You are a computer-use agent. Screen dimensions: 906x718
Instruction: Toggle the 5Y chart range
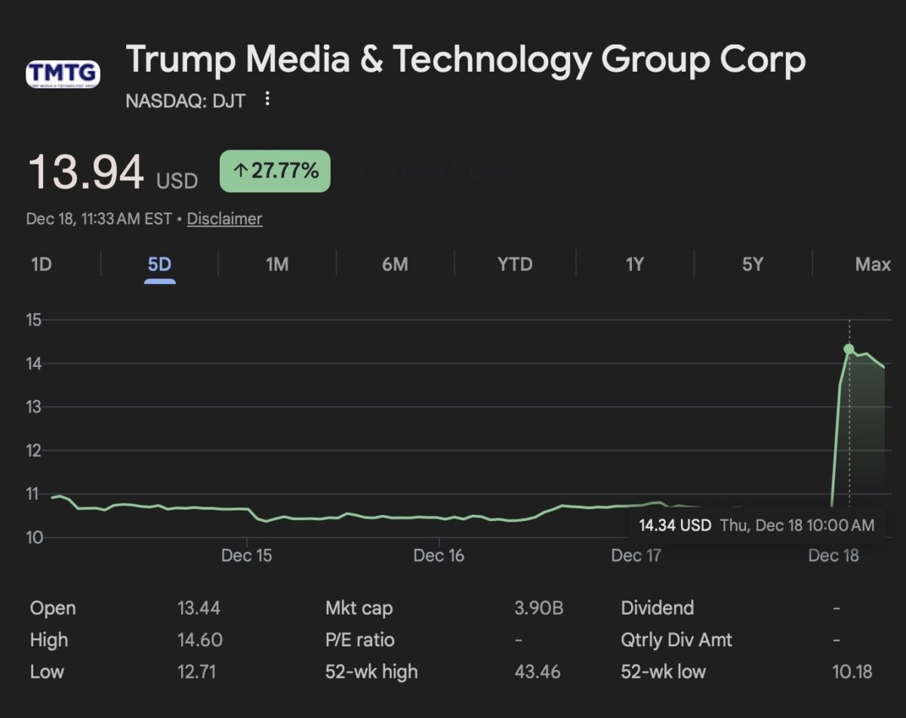point(752,264)
